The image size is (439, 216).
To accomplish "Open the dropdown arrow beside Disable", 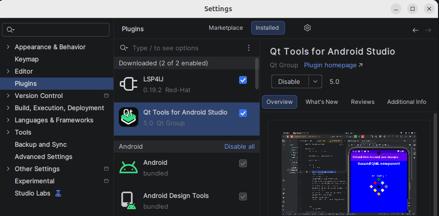I will (x=315, y=81).
